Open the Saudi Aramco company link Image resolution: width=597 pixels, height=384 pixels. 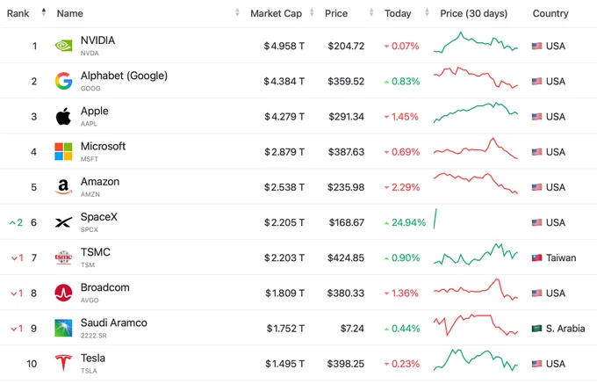pyautogui.click(x=114, y=323)
